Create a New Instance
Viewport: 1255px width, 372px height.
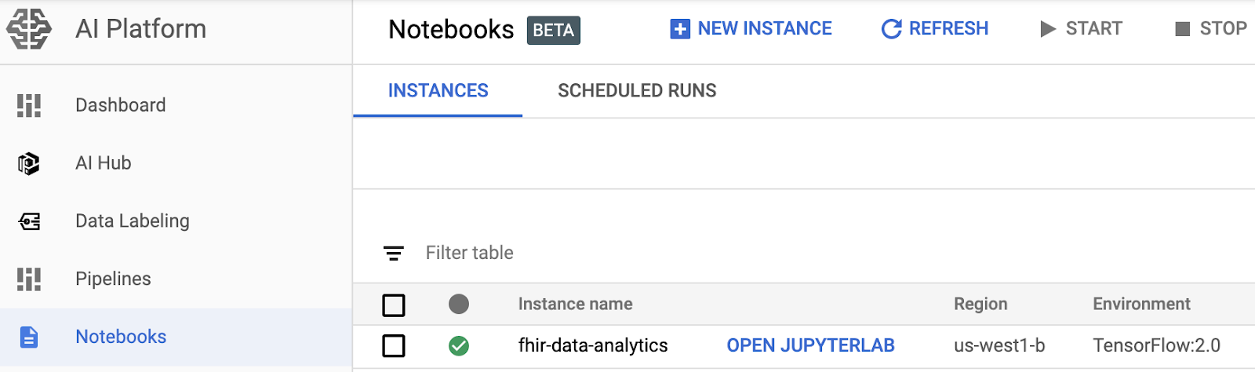point(751,29)
